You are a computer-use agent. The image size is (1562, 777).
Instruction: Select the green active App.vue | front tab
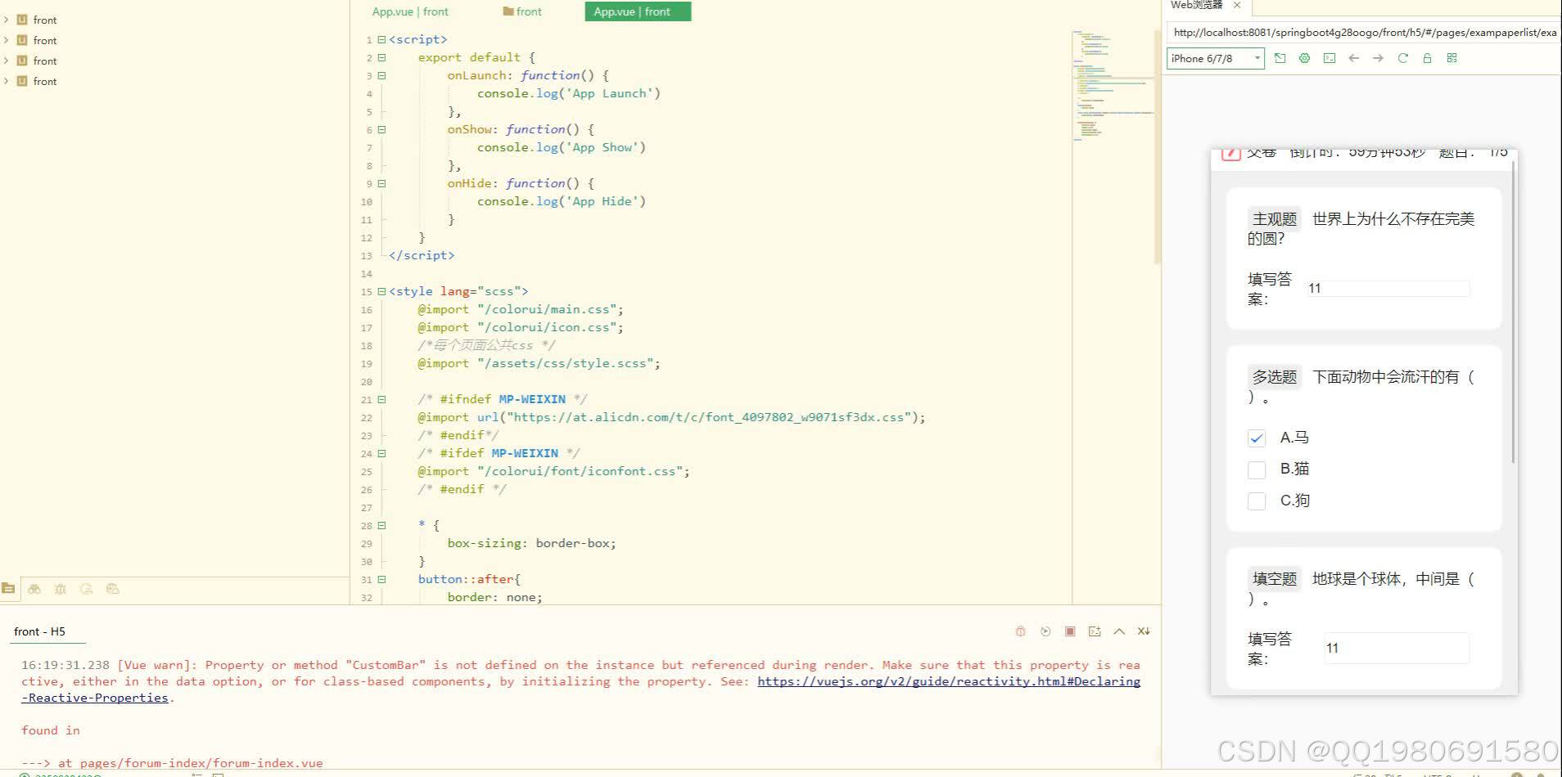pyautogui.click(x=638, y=11)
